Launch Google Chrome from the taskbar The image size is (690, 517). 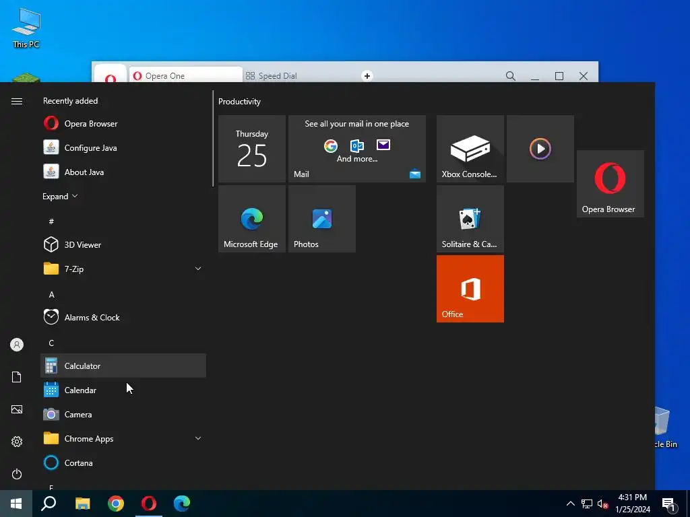[x=116, y=504]
